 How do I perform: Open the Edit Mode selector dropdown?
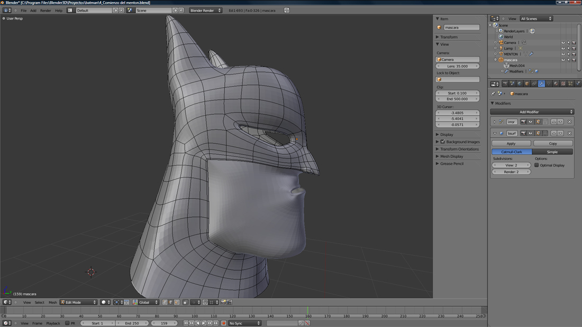click(x=78, y=302)
